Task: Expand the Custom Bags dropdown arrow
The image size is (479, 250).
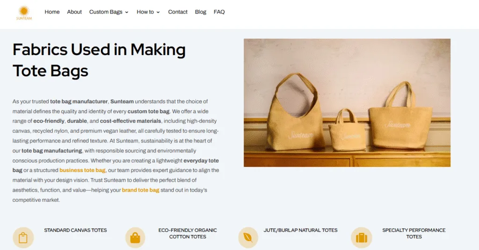Action: [x=127, y=12]
